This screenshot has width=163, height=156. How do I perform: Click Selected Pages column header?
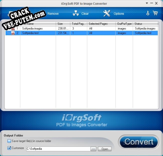pyautogui.click(x=101, y=24)
